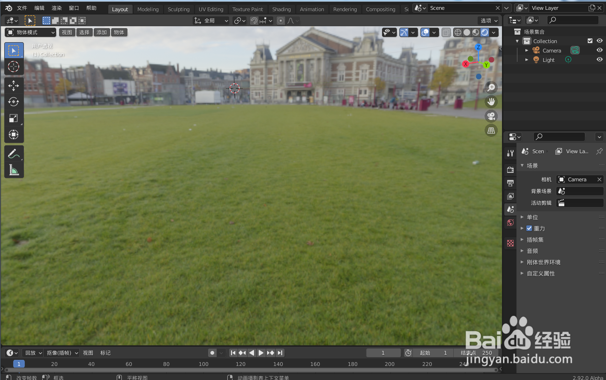This screenshot has height=380, width=606.
Task: Activate the Rotate tool
Action: pos(14,102)
